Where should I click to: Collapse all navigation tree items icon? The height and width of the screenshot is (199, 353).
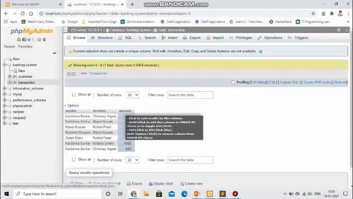coord(55,53)
